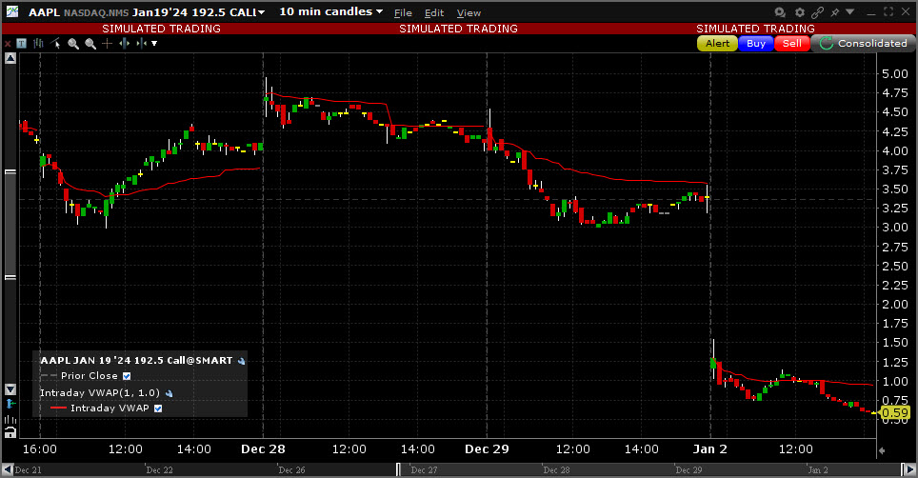Select the text annotation T tool
This screenshot has width=918, height=478.
tap(22, 43)
